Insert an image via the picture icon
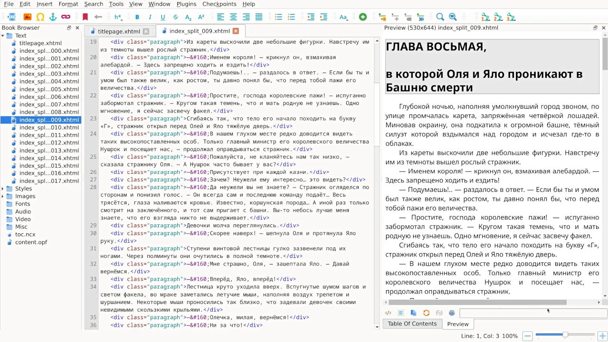The width and height of the screenshot is (608, 342). tap(28, 17)
